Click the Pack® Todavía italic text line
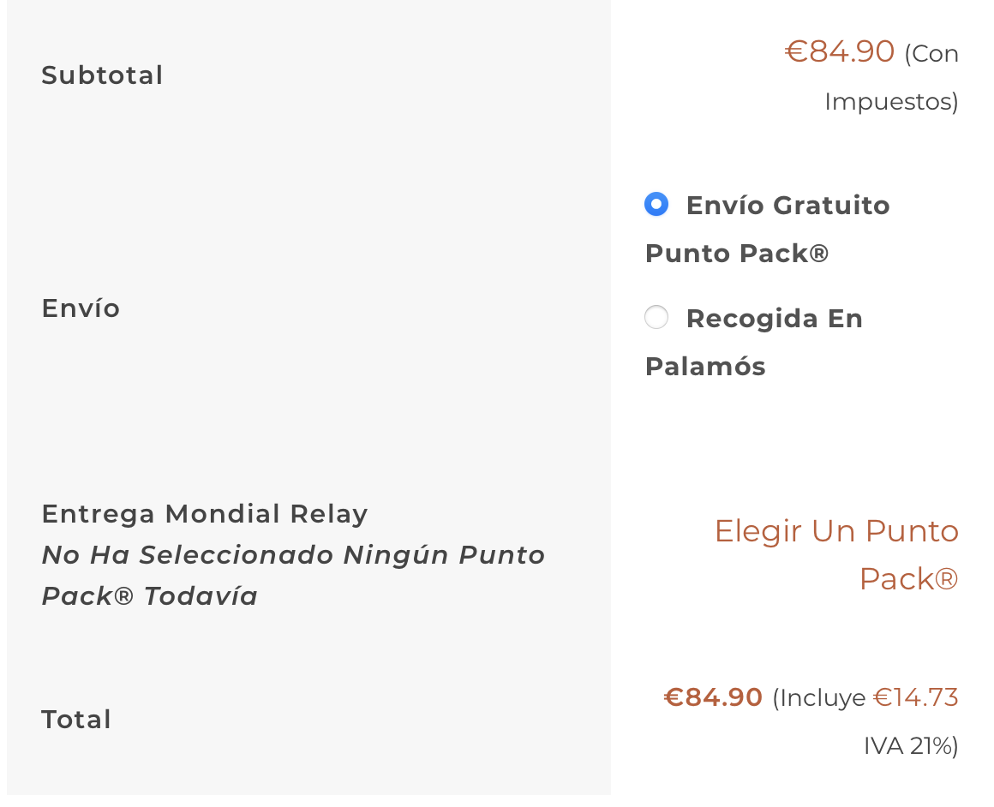 click(150, 596)
